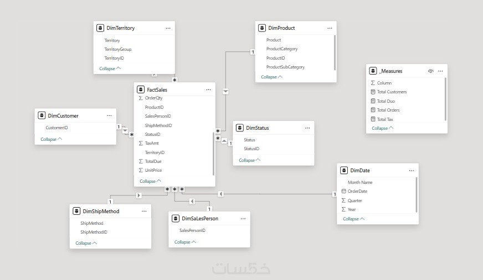Open more options menu for DimStatus
This screenshot has width=483, height=280.
coord(307,128)
